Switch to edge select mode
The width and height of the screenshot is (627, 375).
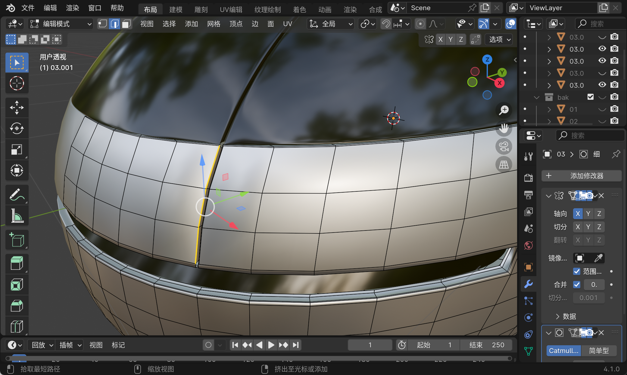click(x=115, y=24)
